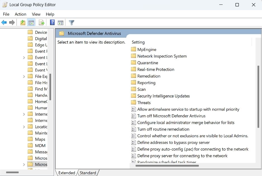Image resolution: width=262 pixels, height=176 pixels.
Task: Click the Digital folder icon in tree
Action: pyautogui.click(x=30, y=39)
